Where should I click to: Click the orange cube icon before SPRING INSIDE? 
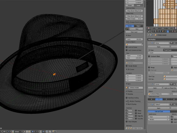tap(156, 35)
